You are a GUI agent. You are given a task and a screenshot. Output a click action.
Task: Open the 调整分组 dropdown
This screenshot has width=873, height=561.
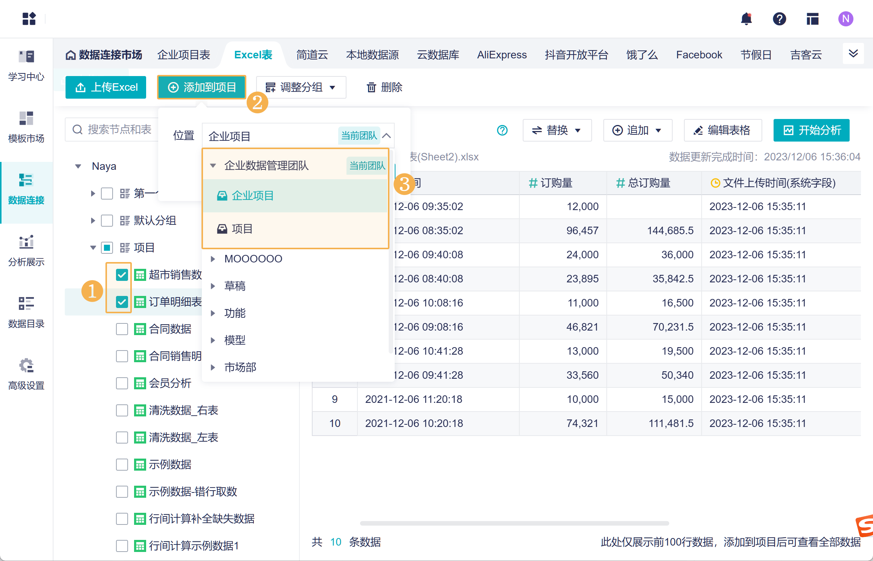(301, 87)
